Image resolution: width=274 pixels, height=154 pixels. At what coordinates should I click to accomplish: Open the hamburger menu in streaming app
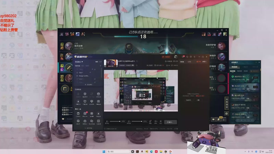[x=195, y=57]
